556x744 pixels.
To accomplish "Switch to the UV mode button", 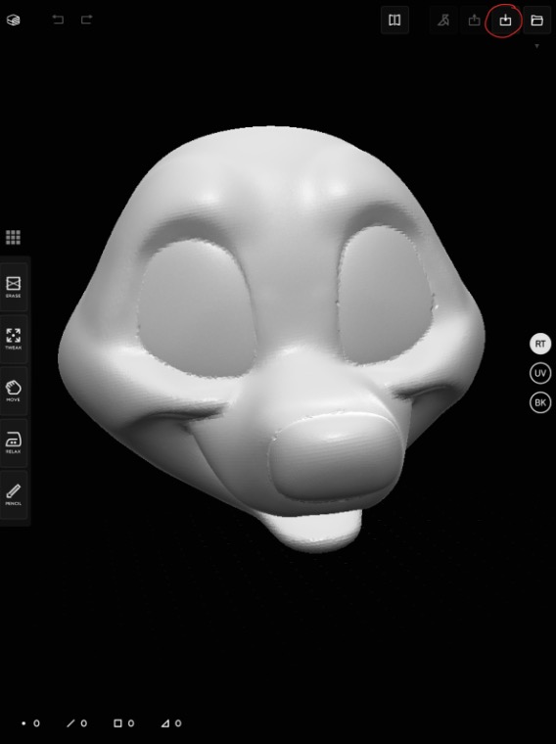I will [540, 373].
